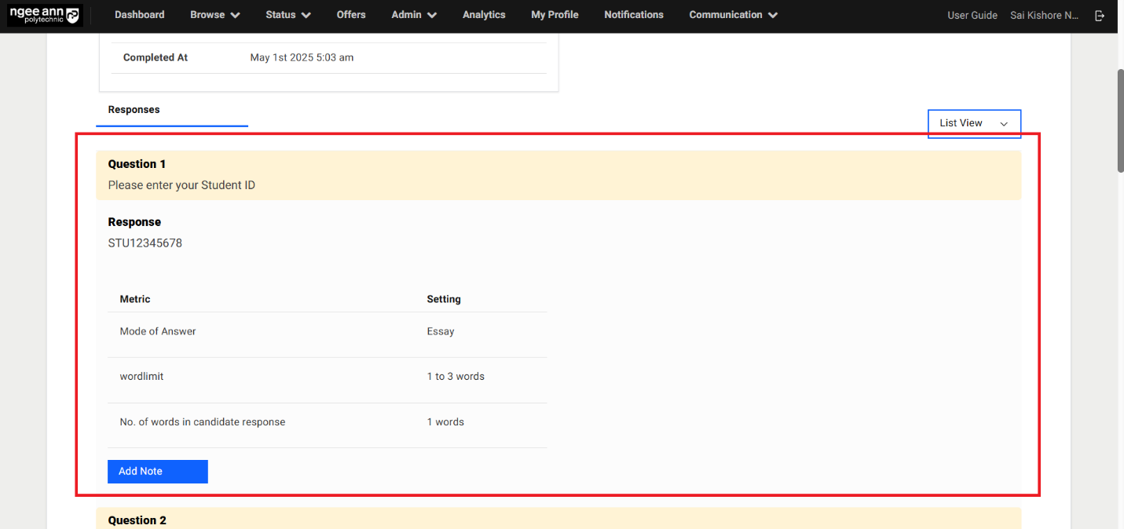The width and height of the screenshot is (1124, 529).
Task: Open the List View dropdown
Action: 974,123
